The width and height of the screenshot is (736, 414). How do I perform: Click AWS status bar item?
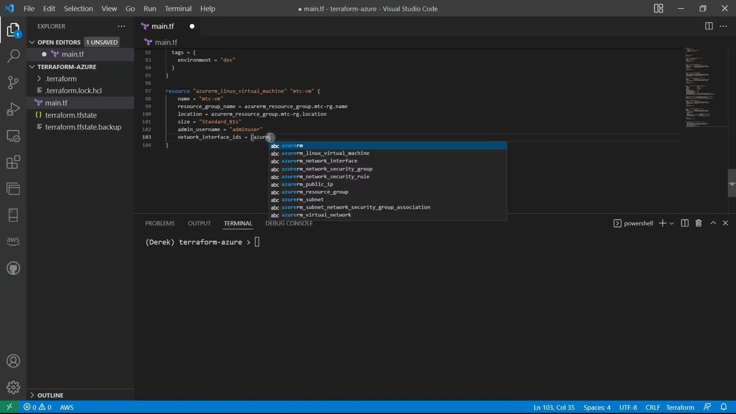(67, 407)
